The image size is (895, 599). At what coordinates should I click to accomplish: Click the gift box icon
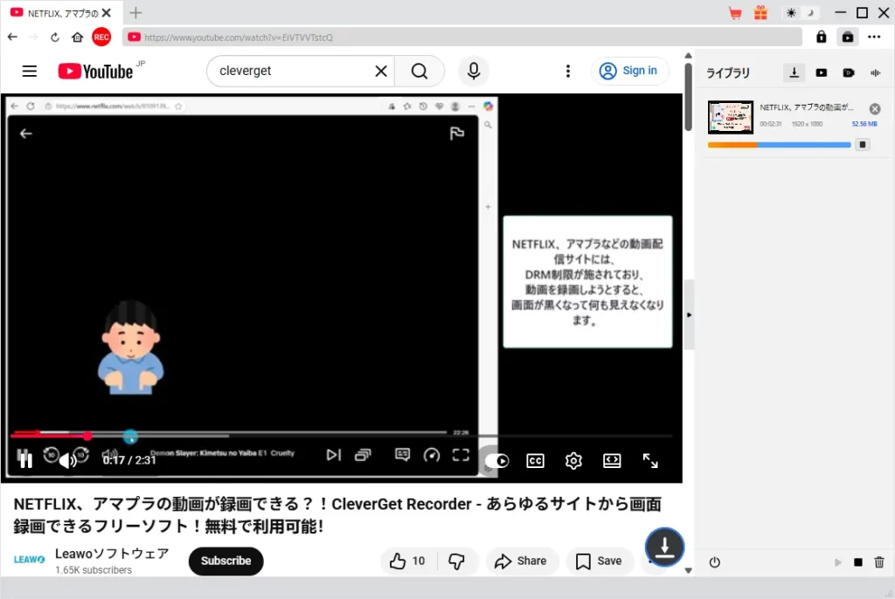click(x=760, y=13)
